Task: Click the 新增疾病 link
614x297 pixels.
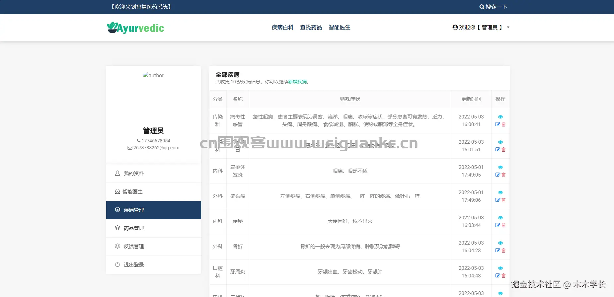Action: (x=297, y=82)
